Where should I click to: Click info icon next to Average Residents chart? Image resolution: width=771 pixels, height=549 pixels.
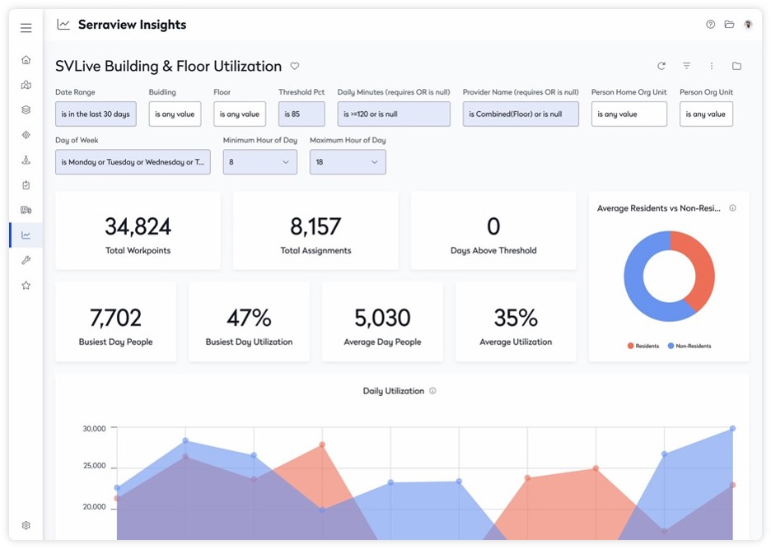[x=732, y=208]
